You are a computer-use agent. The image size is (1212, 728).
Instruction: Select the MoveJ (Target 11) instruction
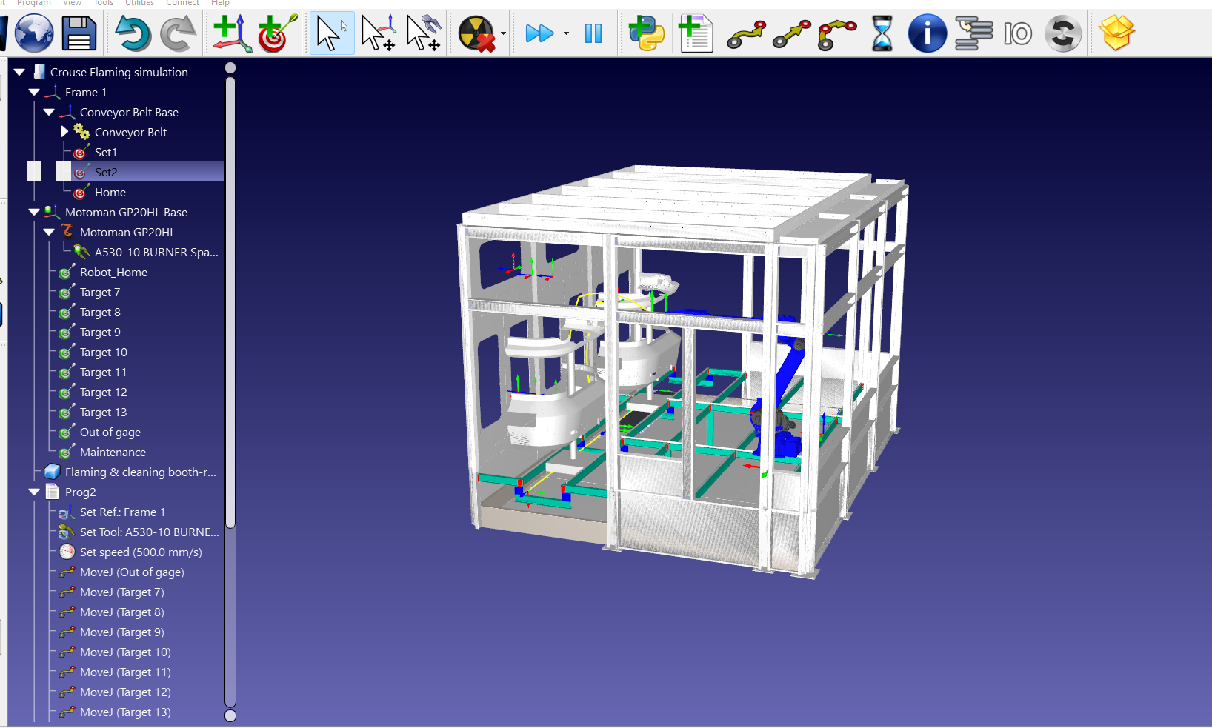tap(125, 672)
